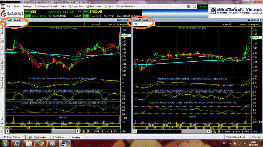Click scrollbar thumb of left graph
Viewport: 263px width, 147px height.
pyautogui.click(x=63, y=131)
